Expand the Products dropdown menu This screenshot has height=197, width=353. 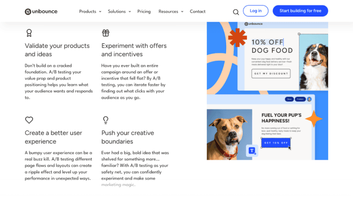[90, 11]
